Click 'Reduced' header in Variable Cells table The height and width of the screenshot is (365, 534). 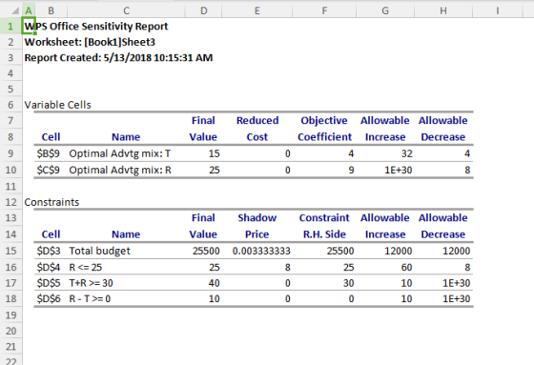pos(257,120)
